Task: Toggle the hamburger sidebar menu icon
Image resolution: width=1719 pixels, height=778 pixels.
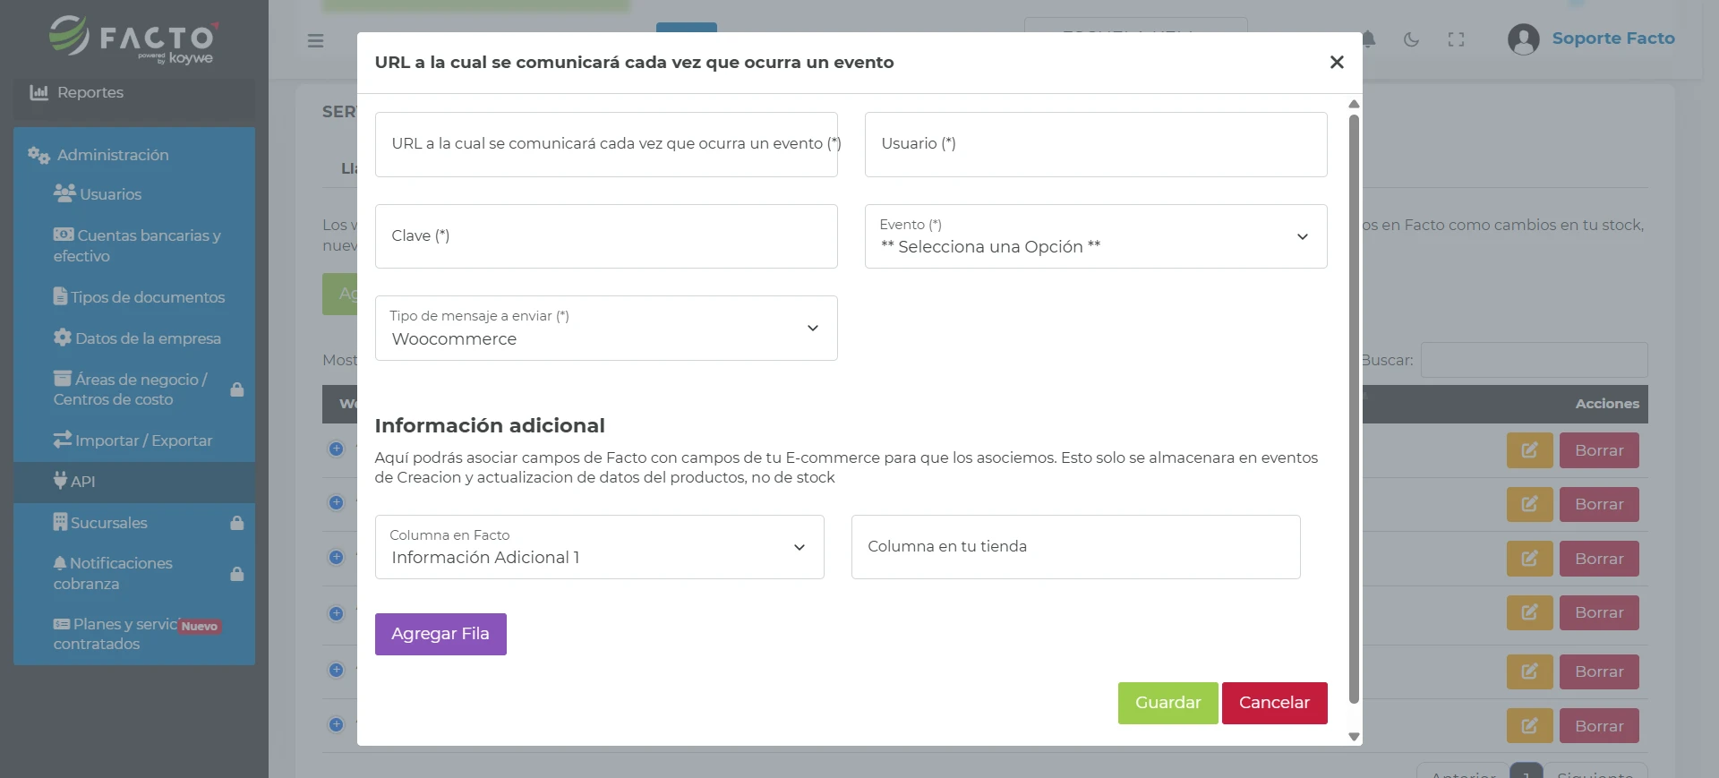Action: [x=315, y=40]
